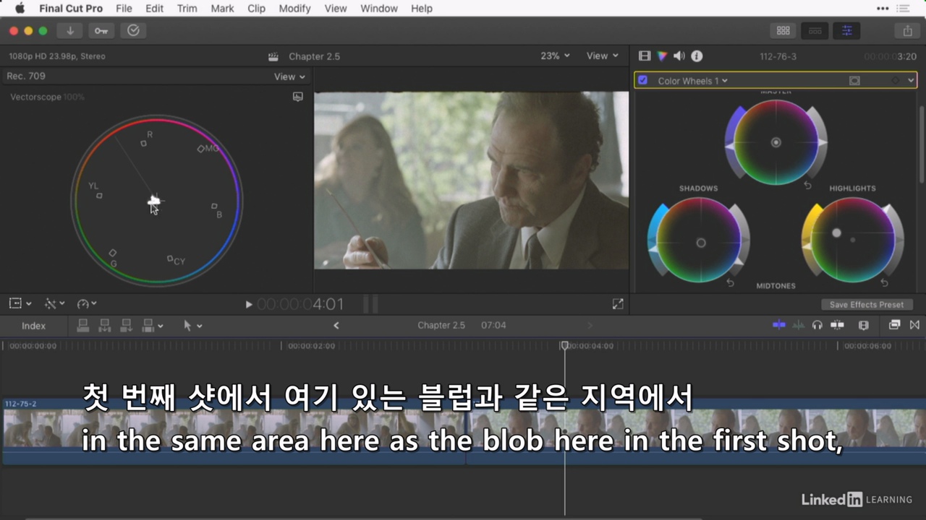Open the effects browser icon
Screen dimensions: 926x520
click(895, 325)
